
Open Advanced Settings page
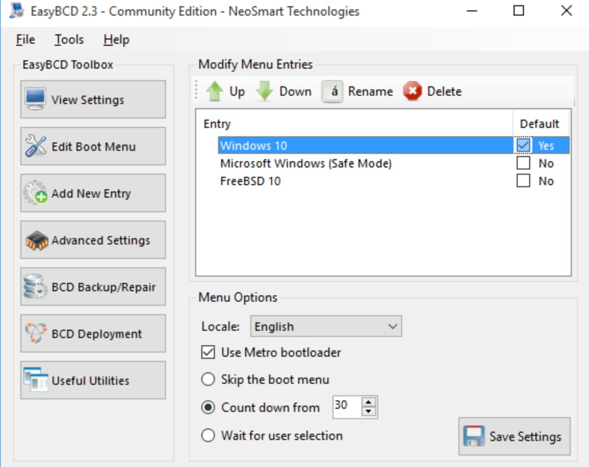click(93, 240)
